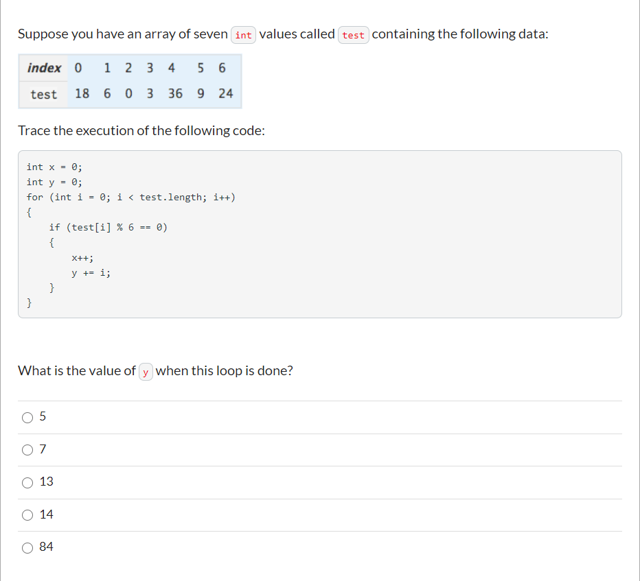
Task: Select the radio button next to 14
Action: (x=27, y=514)
